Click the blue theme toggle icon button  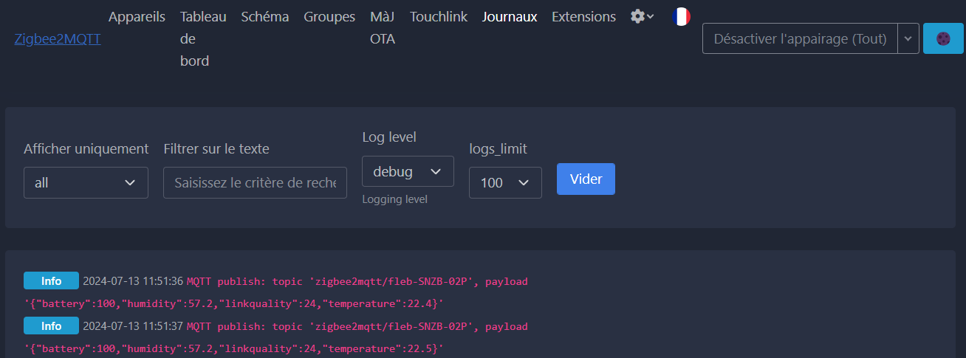point(943,38)
